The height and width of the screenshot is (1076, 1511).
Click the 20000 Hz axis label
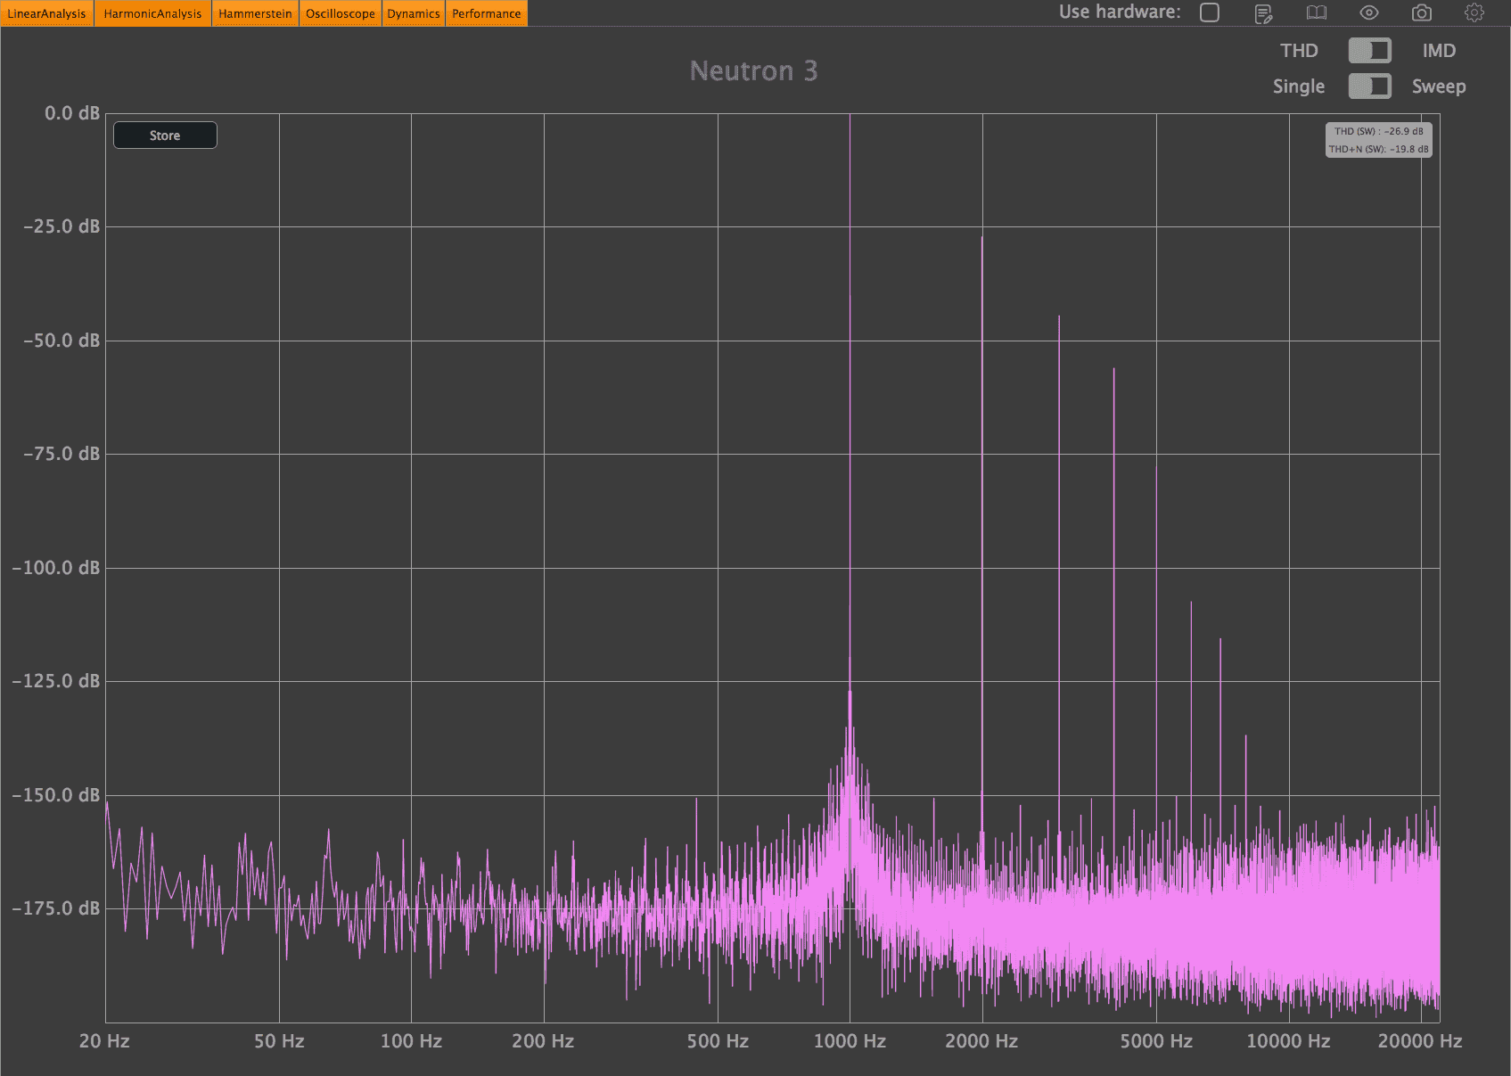[1420, 1041]
